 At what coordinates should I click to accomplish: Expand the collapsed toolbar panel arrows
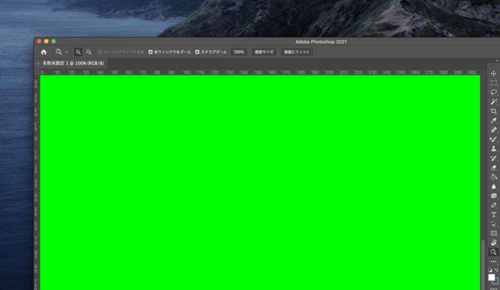[x=496, y=61]
